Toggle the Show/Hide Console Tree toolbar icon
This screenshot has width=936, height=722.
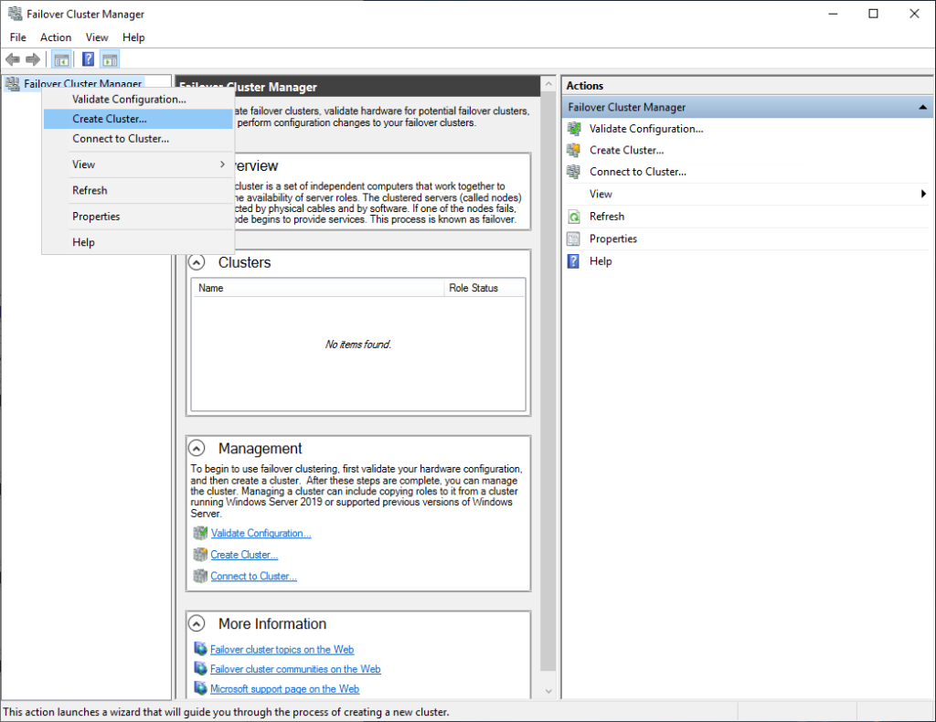click(x=61, y=59)
